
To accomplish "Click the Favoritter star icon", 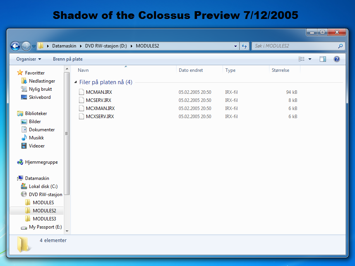I will (x=20, y=73).
